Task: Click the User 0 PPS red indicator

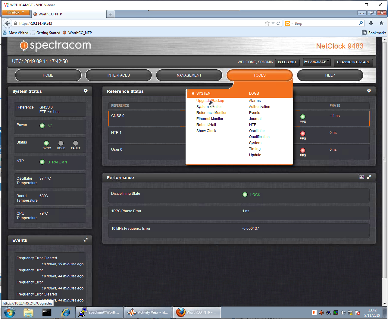Action: [303, 150]
